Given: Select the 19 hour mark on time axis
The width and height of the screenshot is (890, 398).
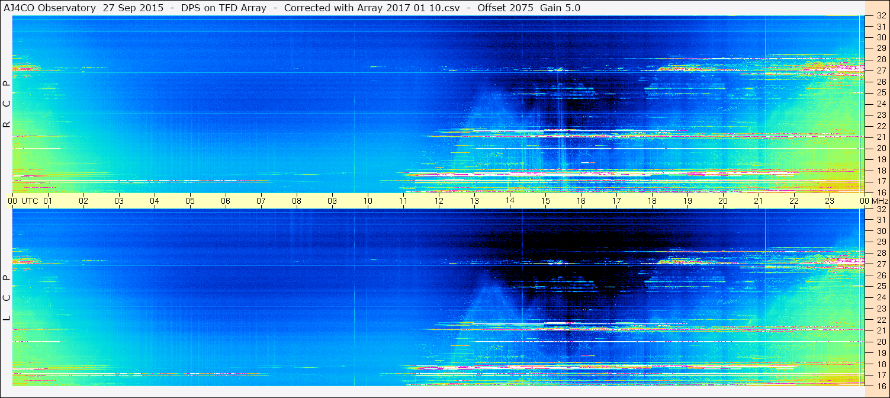Looking at the screenshot, I should (687, 201).
